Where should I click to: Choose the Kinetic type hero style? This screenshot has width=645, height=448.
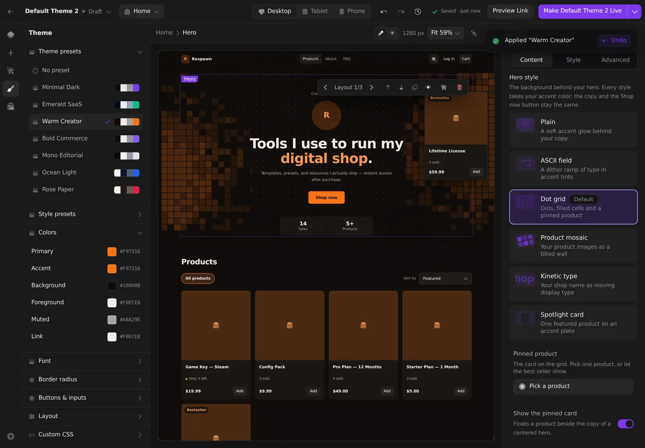pyautogui.click(x=573, y=284)
